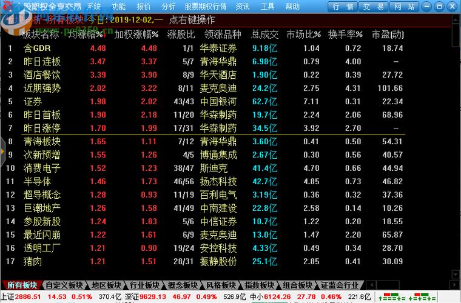
Task: Select the 参股新股 sector row
Action: (204, 221)
